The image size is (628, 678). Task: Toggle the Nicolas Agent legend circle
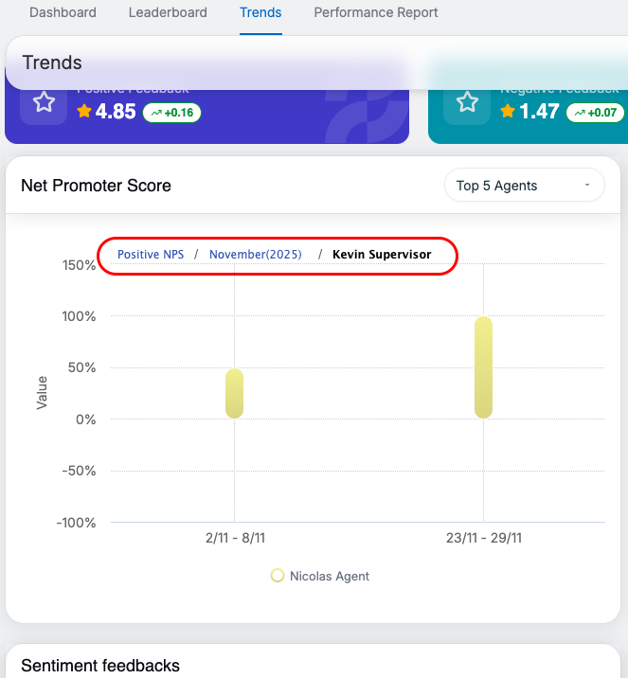click(x=278, y=576)
